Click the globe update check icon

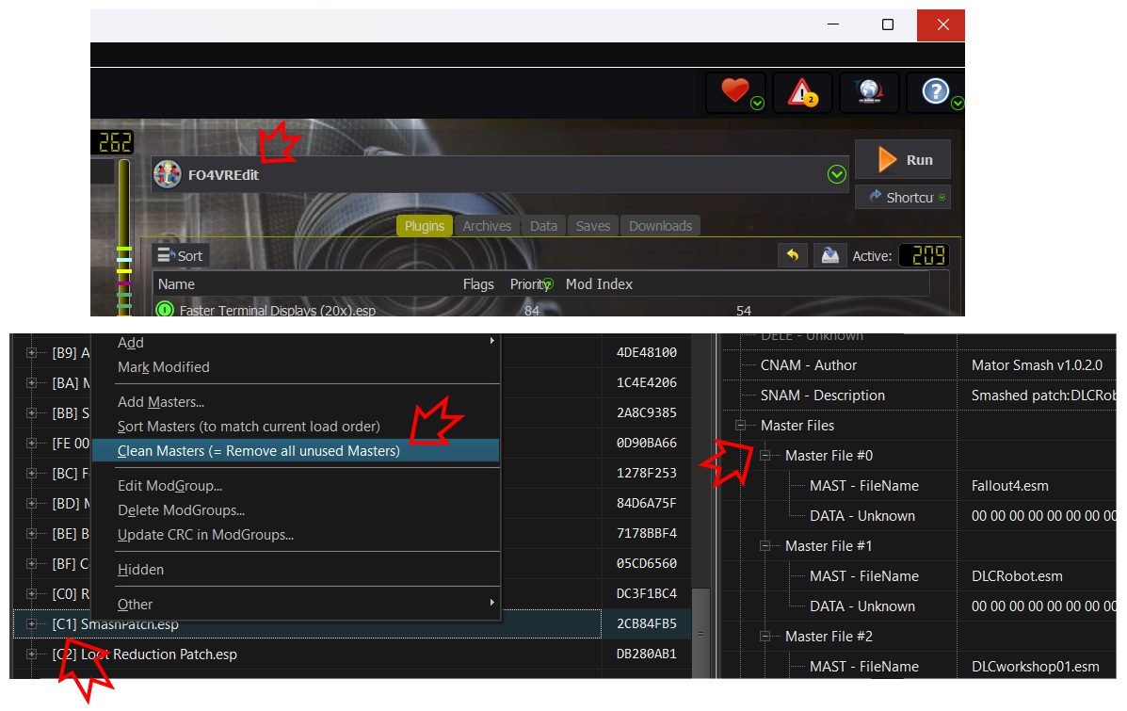(868, 91)
